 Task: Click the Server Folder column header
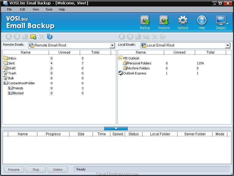click(x=195, y=134)
